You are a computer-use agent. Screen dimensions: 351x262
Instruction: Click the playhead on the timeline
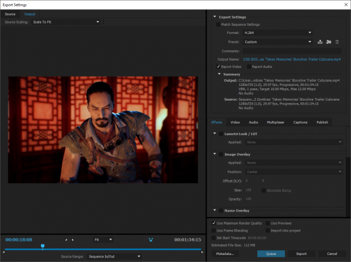[43, 246]
